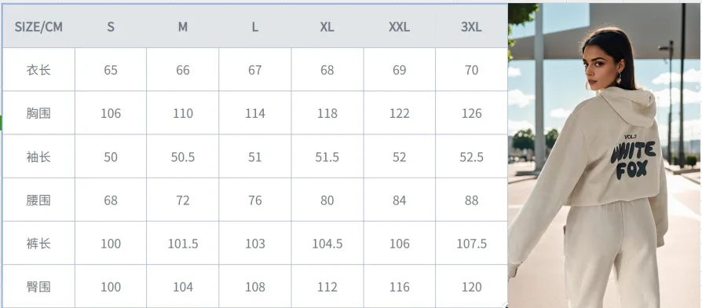Click the cell containing 107.5

(x=471, y=244)
